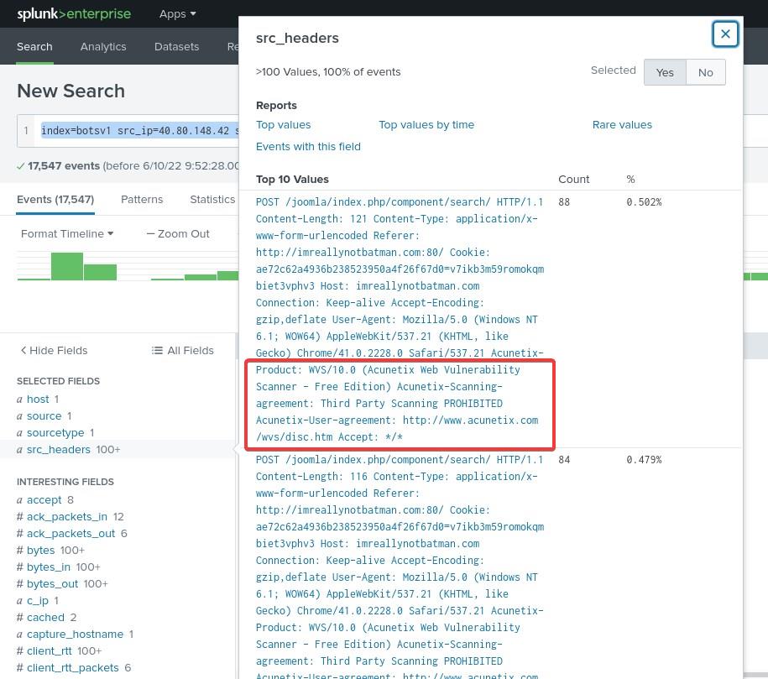Image resolution: width=768 pixels, height=679 pixels.
Task: Open the All Fields list
Action: pos(183,350)
